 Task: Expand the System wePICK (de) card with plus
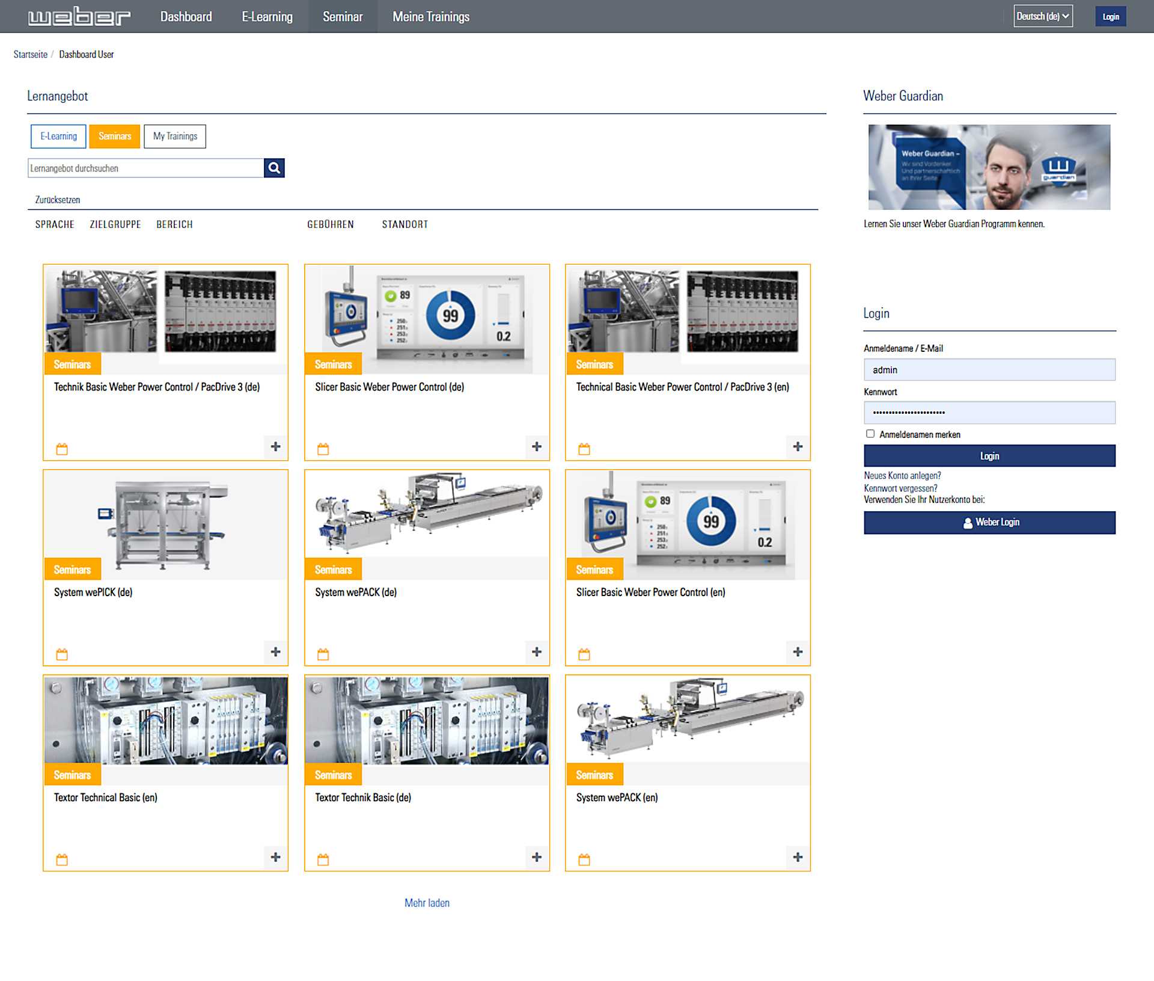(x=275, y=652)
